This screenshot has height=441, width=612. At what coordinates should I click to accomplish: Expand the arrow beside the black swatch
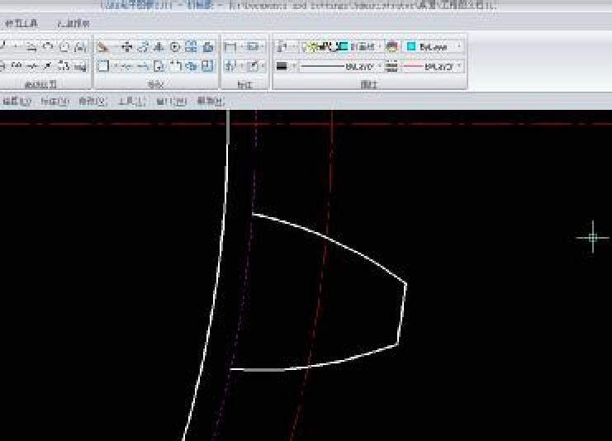tap(293, 67)
